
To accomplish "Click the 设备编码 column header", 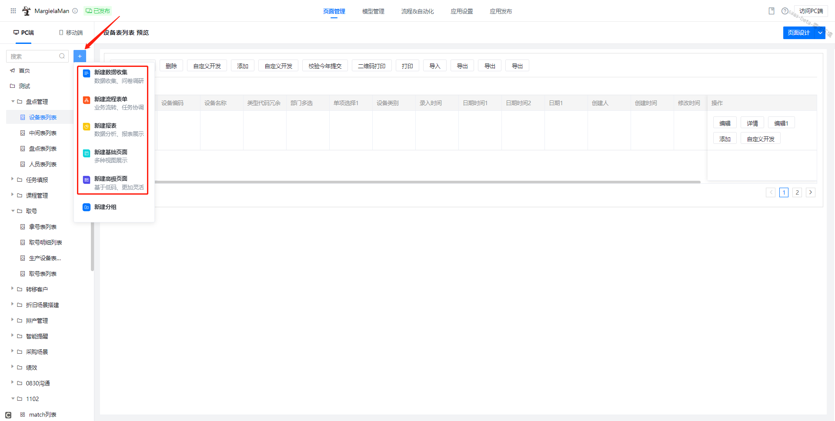I will click(x=178, y=103).
